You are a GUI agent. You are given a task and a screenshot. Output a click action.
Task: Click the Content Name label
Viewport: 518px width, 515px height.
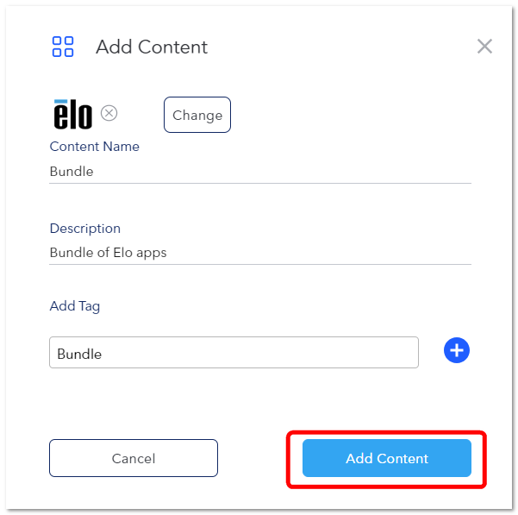click(95, 147)
